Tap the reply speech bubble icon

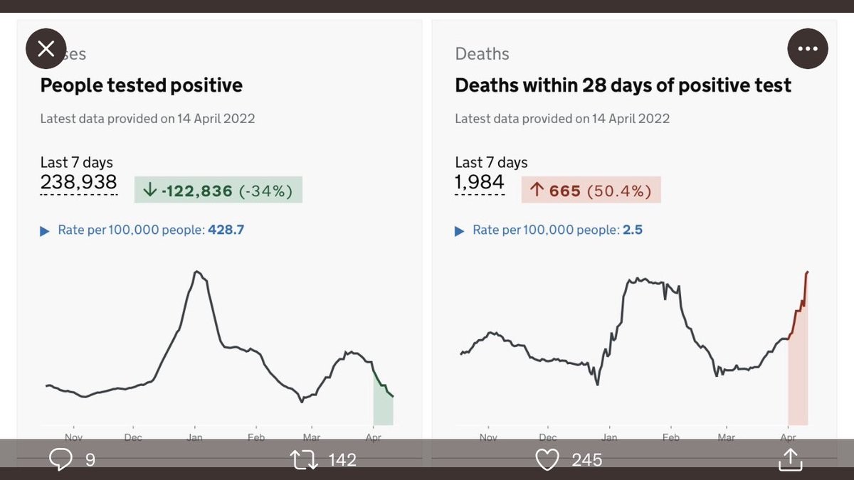pyautogui.click(x=60, y=460)
